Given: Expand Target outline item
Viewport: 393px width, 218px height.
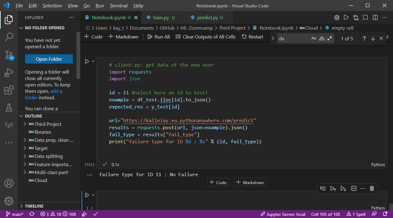Looking at the screenshot, I should pos(25,148).
